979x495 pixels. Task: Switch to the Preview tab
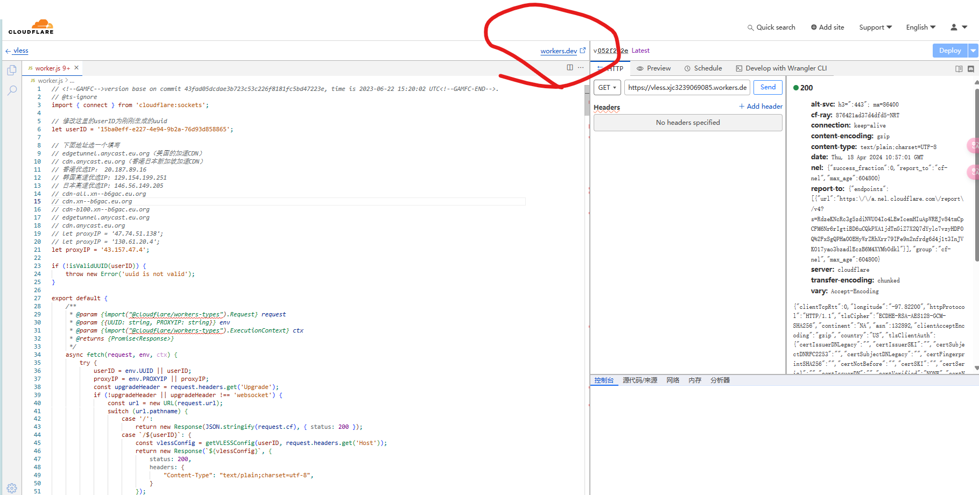653,68
